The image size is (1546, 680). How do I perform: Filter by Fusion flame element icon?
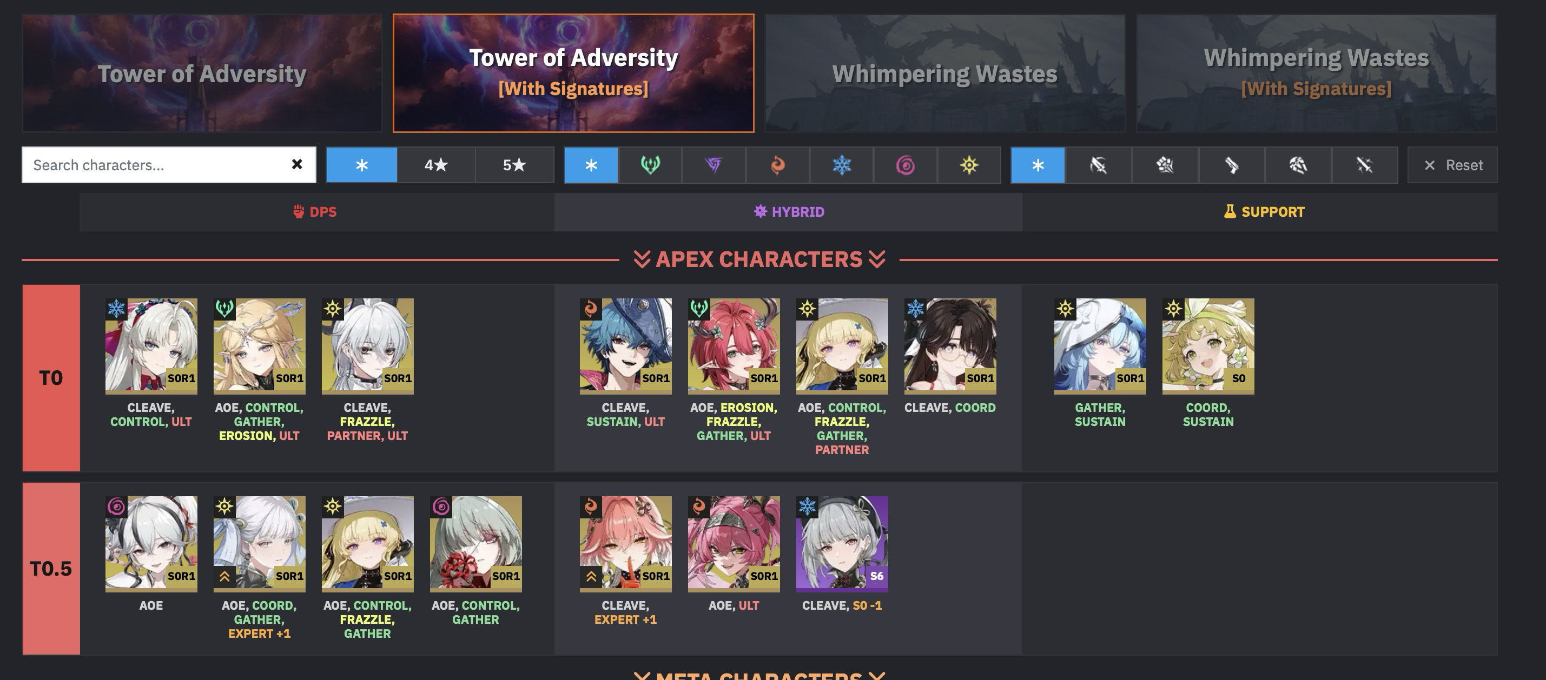[777, 165]
